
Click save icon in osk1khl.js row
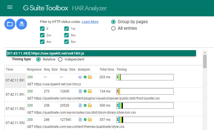90,77
